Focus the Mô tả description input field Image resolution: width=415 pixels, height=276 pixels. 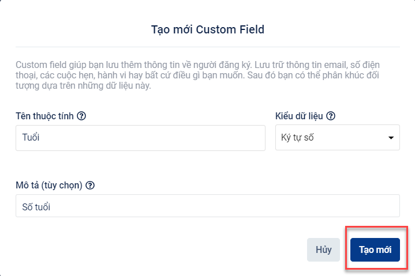pyautogui.click(x=207, y=206)
